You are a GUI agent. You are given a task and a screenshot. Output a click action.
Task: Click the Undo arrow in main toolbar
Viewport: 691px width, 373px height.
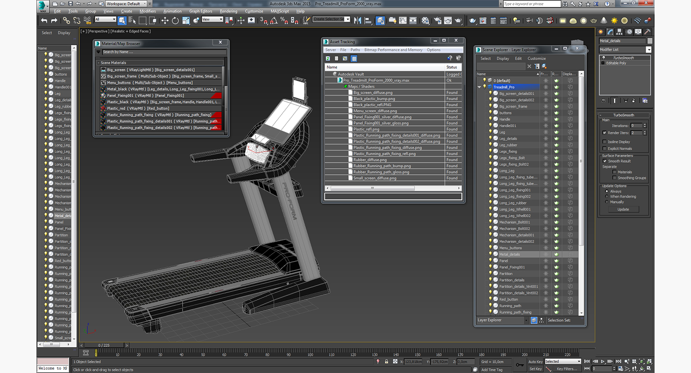(44, 21)
